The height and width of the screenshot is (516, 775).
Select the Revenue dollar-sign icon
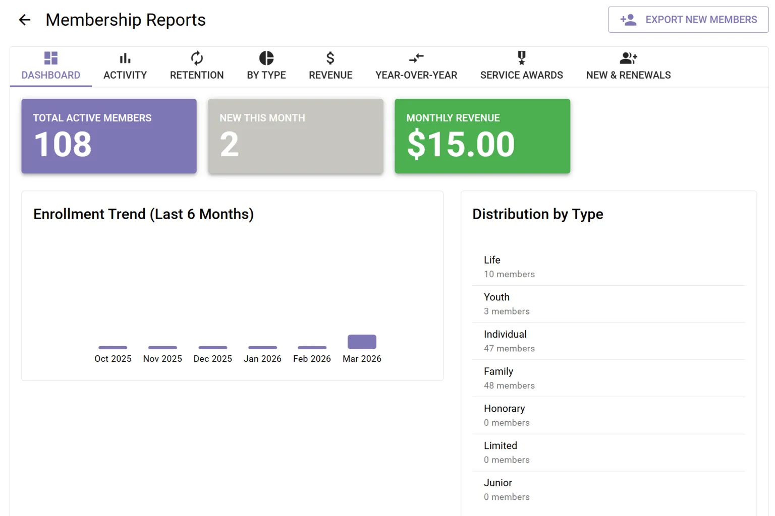[330, 57]
